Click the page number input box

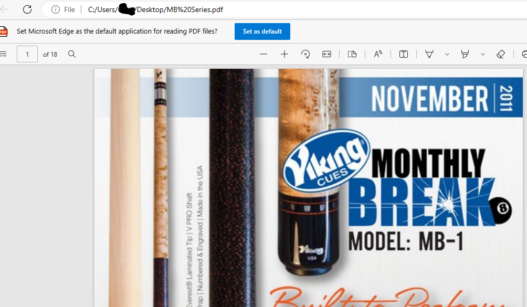tap(27, 54)
